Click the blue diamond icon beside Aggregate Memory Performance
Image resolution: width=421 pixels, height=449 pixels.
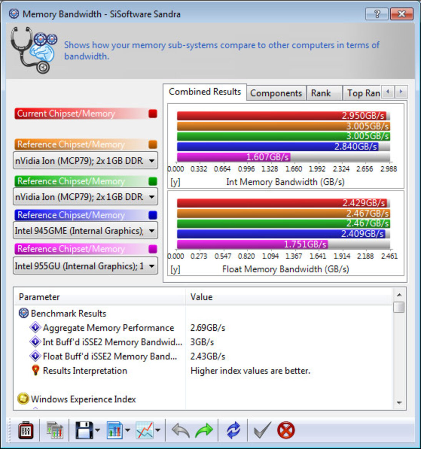(35, 327)
